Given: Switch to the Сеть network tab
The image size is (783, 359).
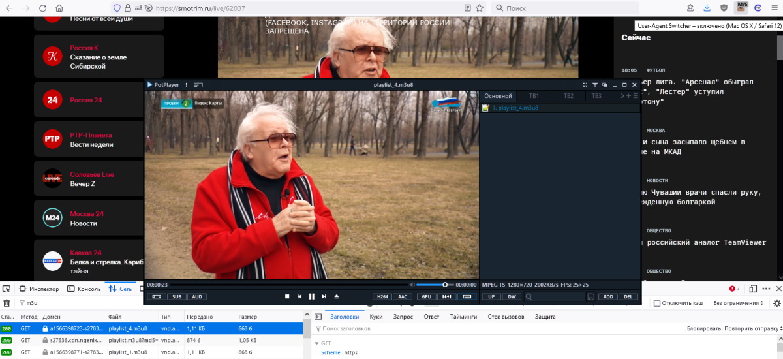Looking at the screenshot, I should (x=121, y=289).
